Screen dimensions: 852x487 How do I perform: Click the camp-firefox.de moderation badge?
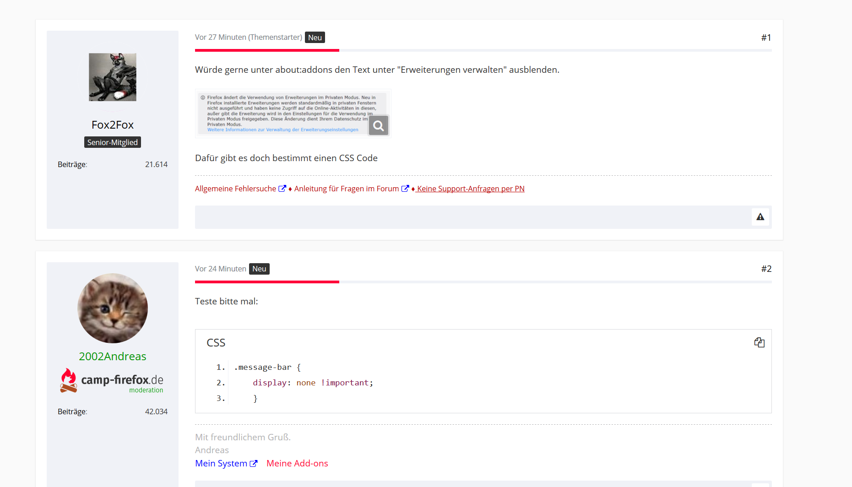(x=112, y=381)
